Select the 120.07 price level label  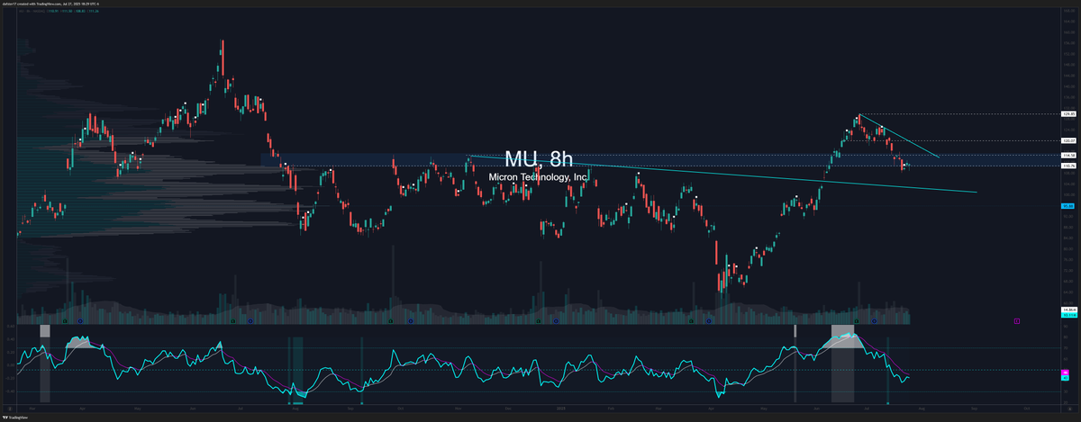tap(1069, 141)
